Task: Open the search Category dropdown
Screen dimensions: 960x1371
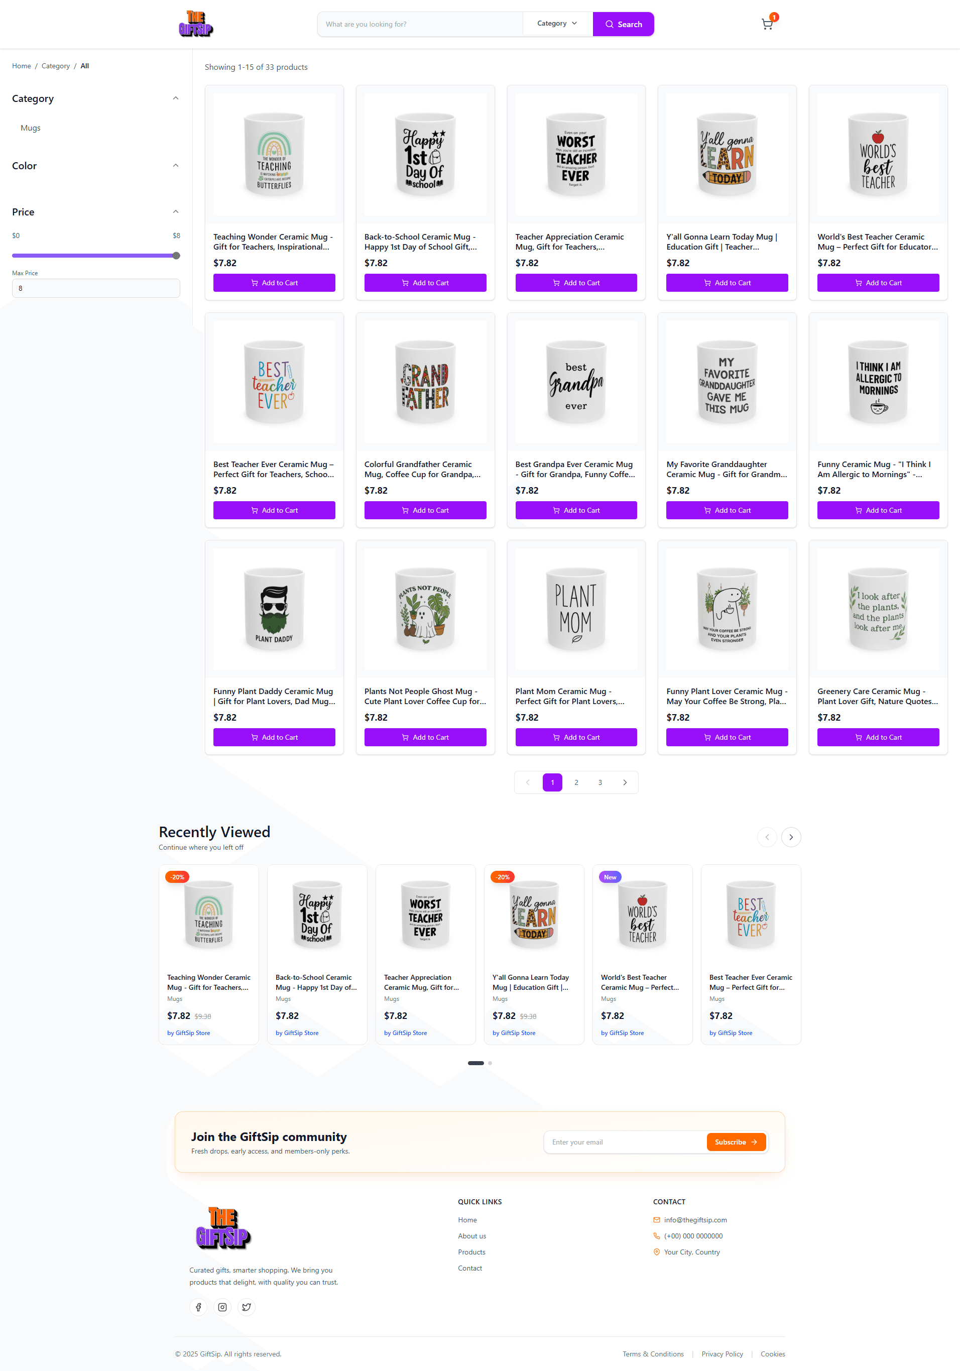Action: 557,24
